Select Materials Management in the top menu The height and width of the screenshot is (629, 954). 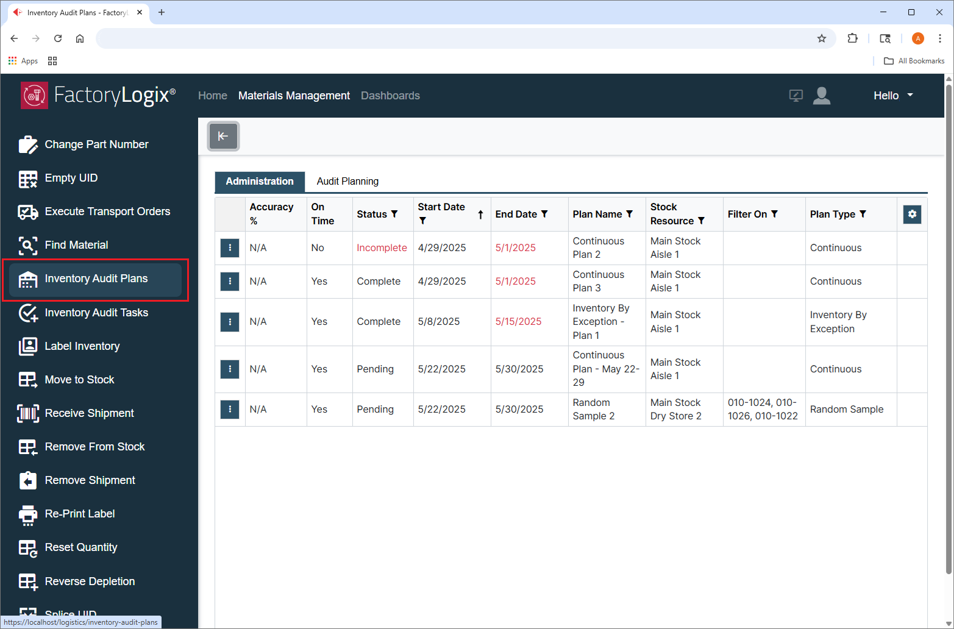(x=294, y=95)
